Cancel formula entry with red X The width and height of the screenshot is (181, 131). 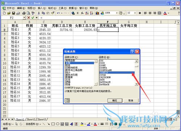29,18
